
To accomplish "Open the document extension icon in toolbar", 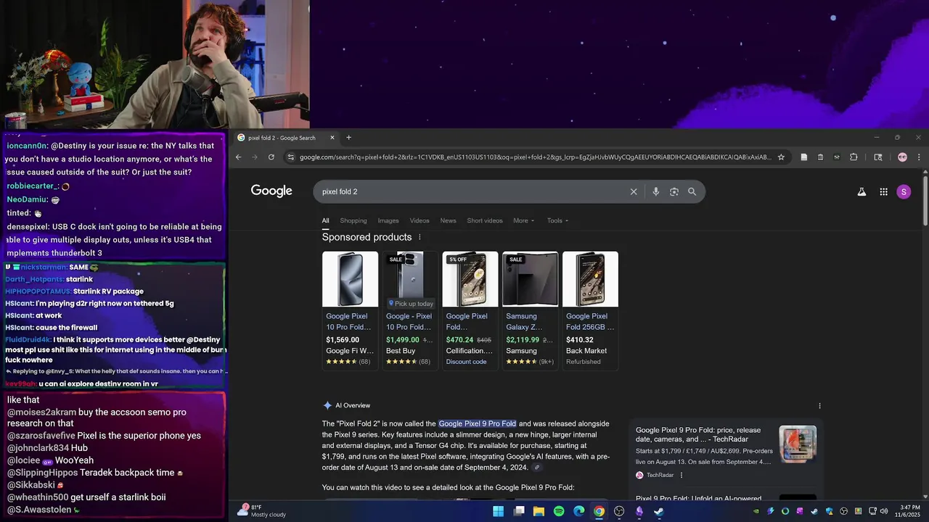I will (x=803, y=157).
